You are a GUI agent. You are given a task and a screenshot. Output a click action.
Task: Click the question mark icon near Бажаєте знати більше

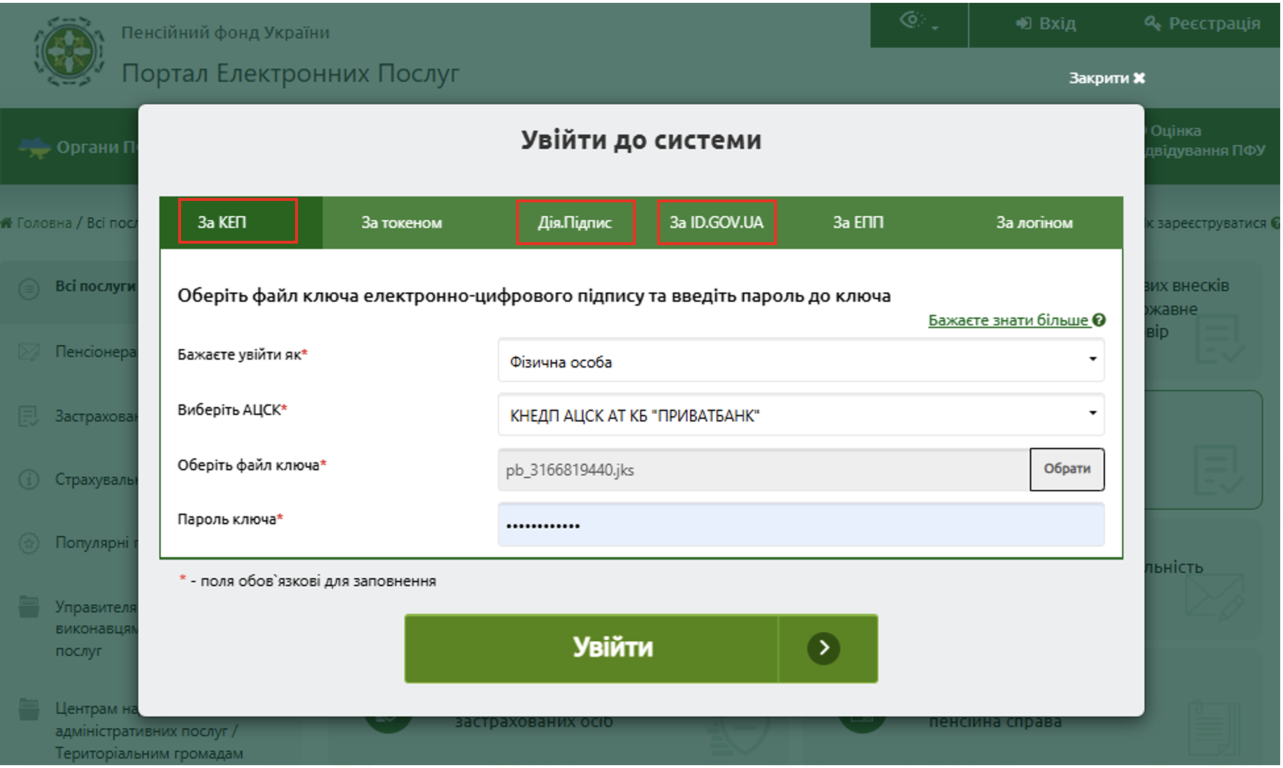tap(1099, 320)
